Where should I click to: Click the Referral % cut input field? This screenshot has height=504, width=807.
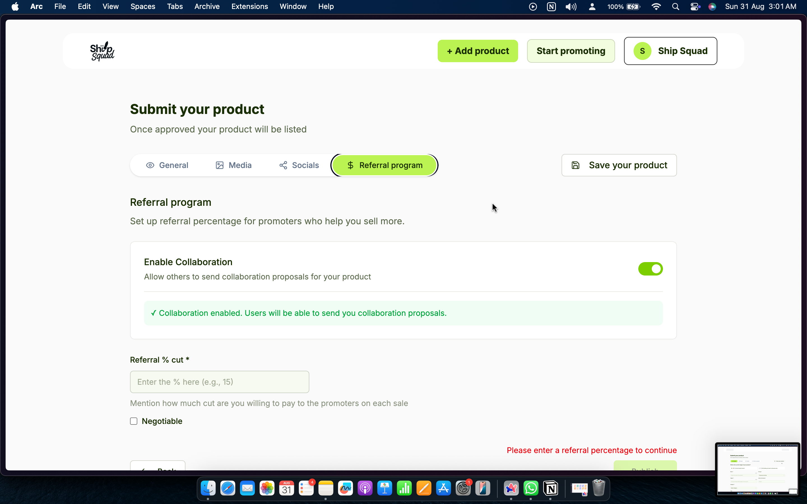pyautogui.click(x=219, y=382)
